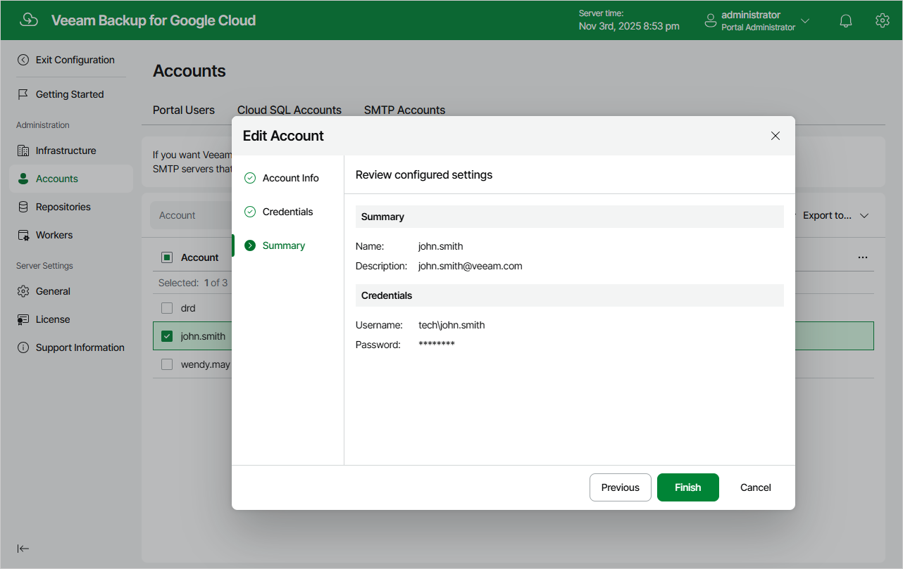Check the wendy.may account checkbox

167,364
